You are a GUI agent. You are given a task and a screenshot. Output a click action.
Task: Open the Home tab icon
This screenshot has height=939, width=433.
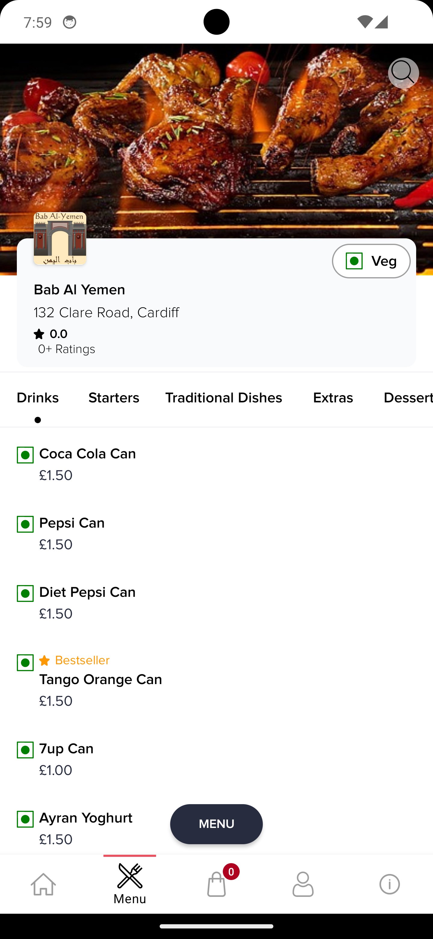click(43, 884)
